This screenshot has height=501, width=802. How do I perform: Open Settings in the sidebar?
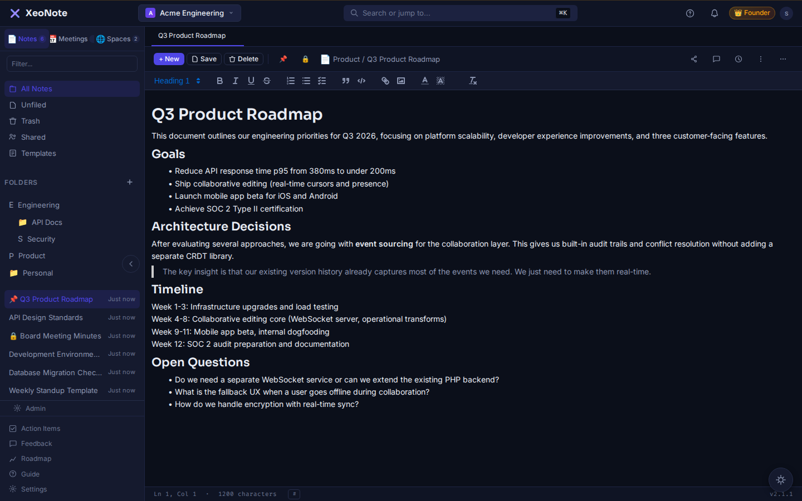pos(72,489)
